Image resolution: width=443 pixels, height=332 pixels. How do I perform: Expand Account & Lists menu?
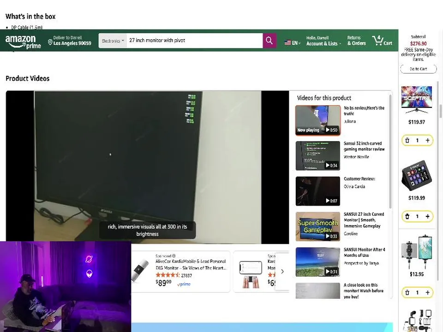pos(323,41)
